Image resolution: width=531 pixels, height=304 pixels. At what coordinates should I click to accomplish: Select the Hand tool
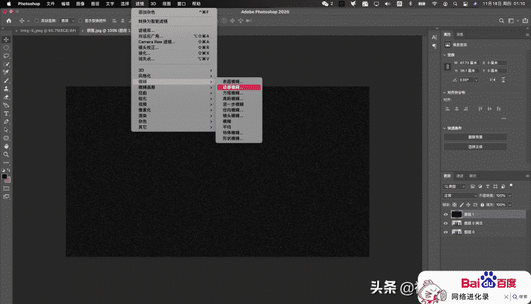6,147
